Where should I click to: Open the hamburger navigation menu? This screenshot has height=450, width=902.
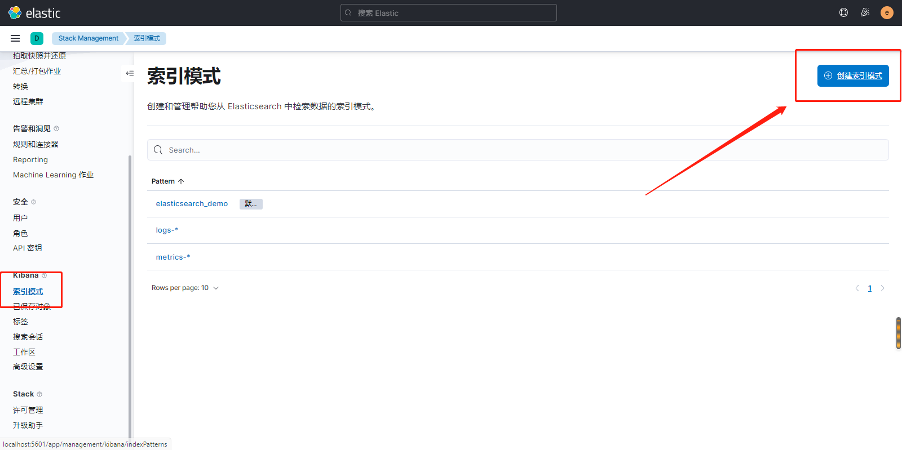point(15,38)
